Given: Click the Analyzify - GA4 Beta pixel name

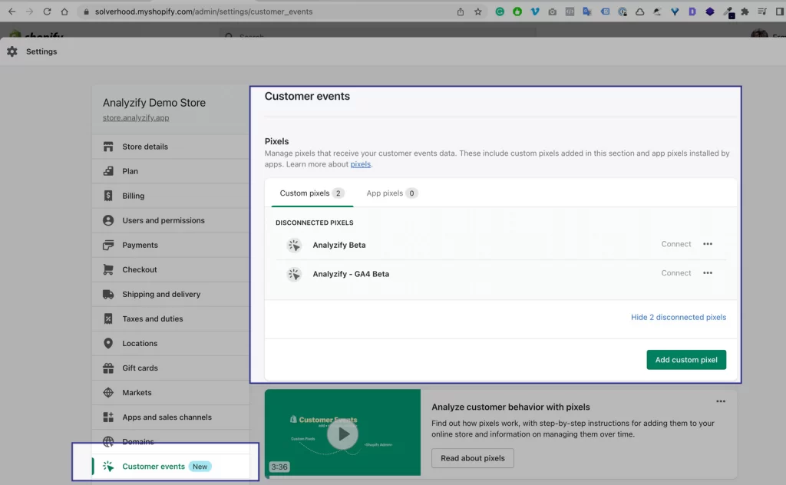Looking at the screenshot, I should tap(351, 274).
